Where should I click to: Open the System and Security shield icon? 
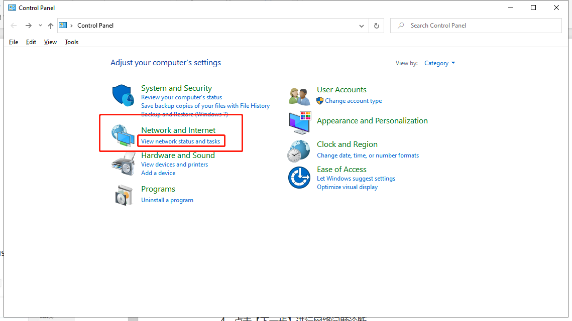[x=123, y=95]
